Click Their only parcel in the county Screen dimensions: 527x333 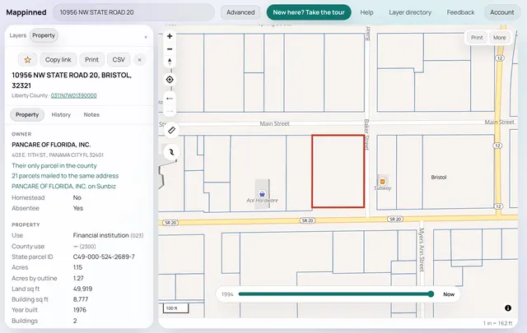tap(54, 166)
